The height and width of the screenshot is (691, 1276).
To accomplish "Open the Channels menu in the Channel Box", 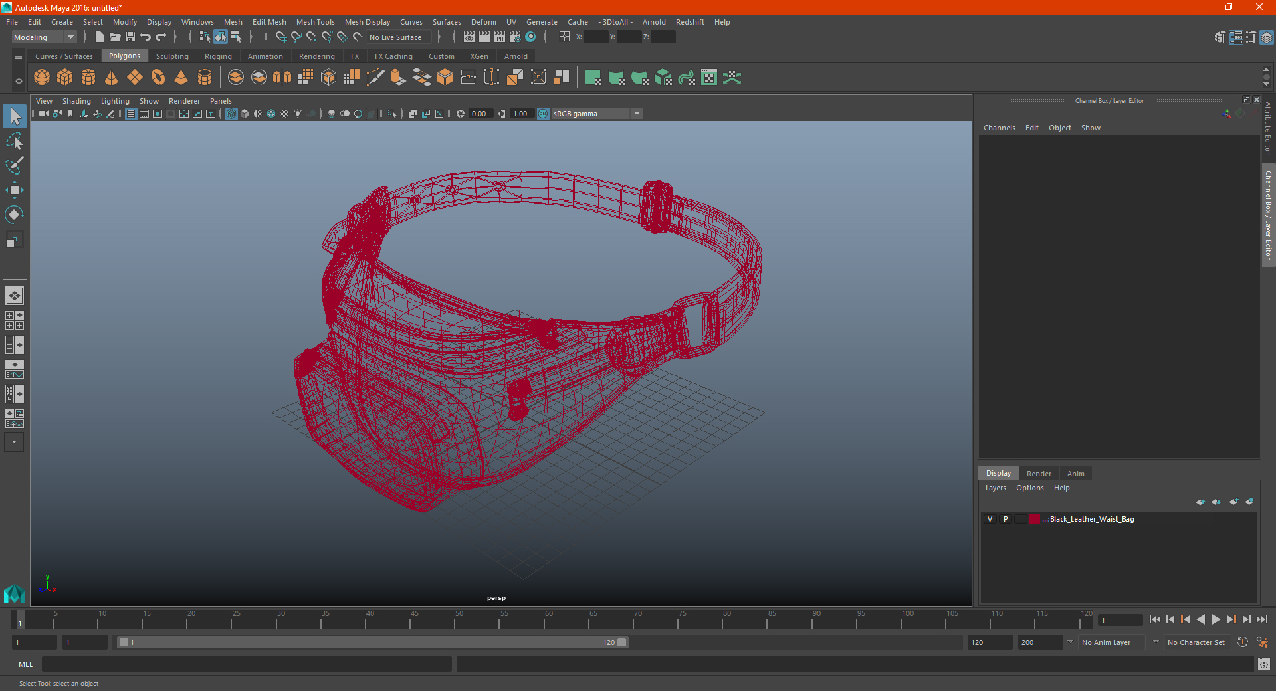I will [1000, 128].
